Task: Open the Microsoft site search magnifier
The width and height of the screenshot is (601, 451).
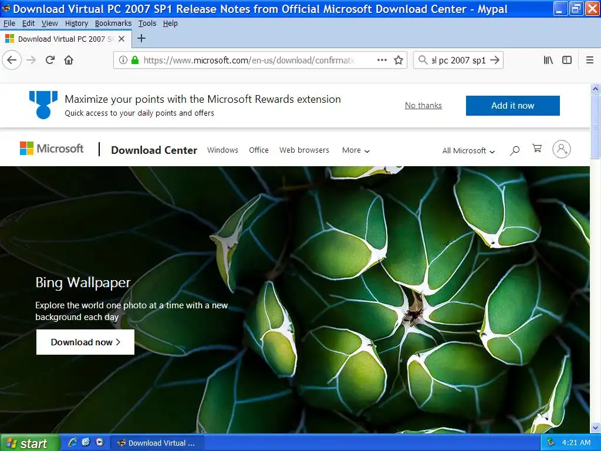Action: 515,150
